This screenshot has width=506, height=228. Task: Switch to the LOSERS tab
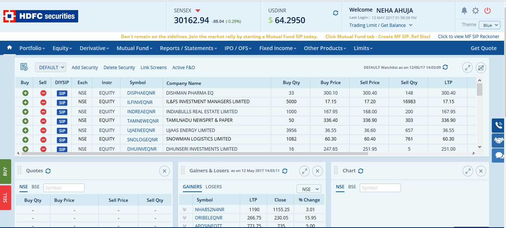click(x=214, y=187)
